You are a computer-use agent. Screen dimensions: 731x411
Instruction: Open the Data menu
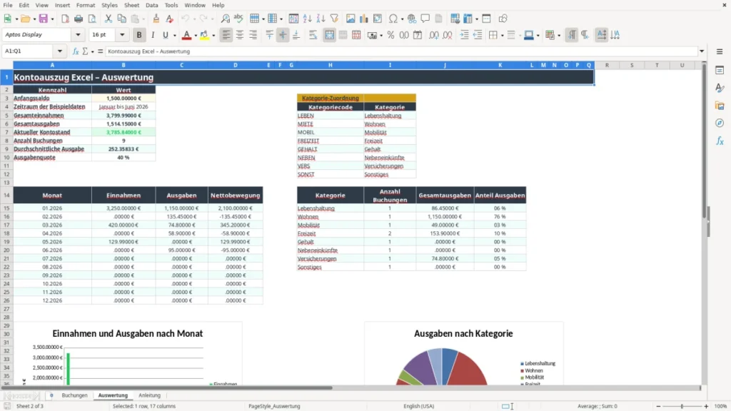coord(151,5)
